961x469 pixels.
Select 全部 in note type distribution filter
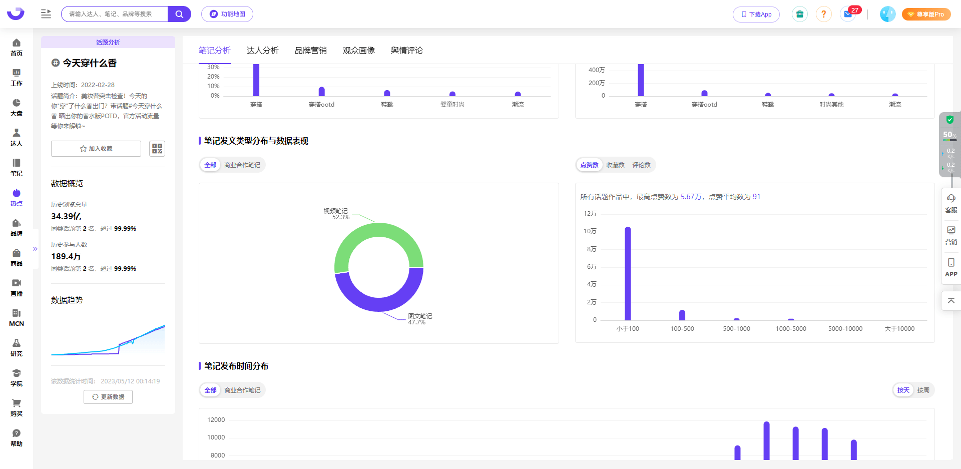[x=210, y=165]
